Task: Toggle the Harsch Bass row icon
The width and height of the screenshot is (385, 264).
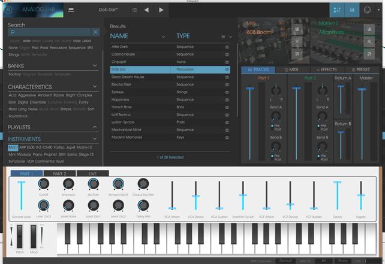Action: pyautogui.click(x=227, y=107)
